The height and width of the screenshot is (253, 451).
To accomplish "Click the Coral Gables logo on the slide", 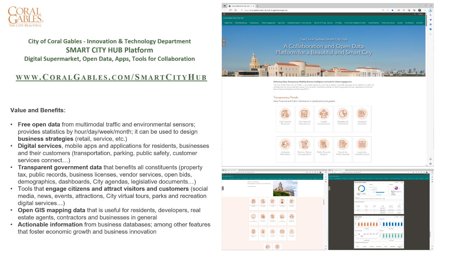I will [26, 17].
